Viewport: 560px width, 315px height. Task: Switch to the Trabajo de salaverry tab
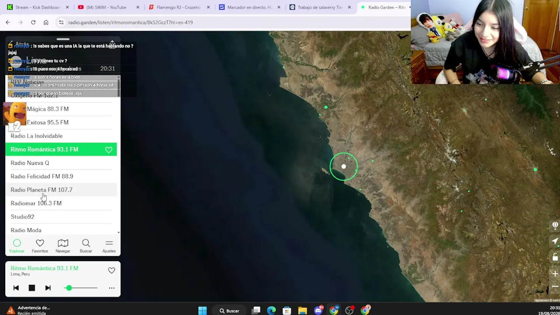[320, 7]
